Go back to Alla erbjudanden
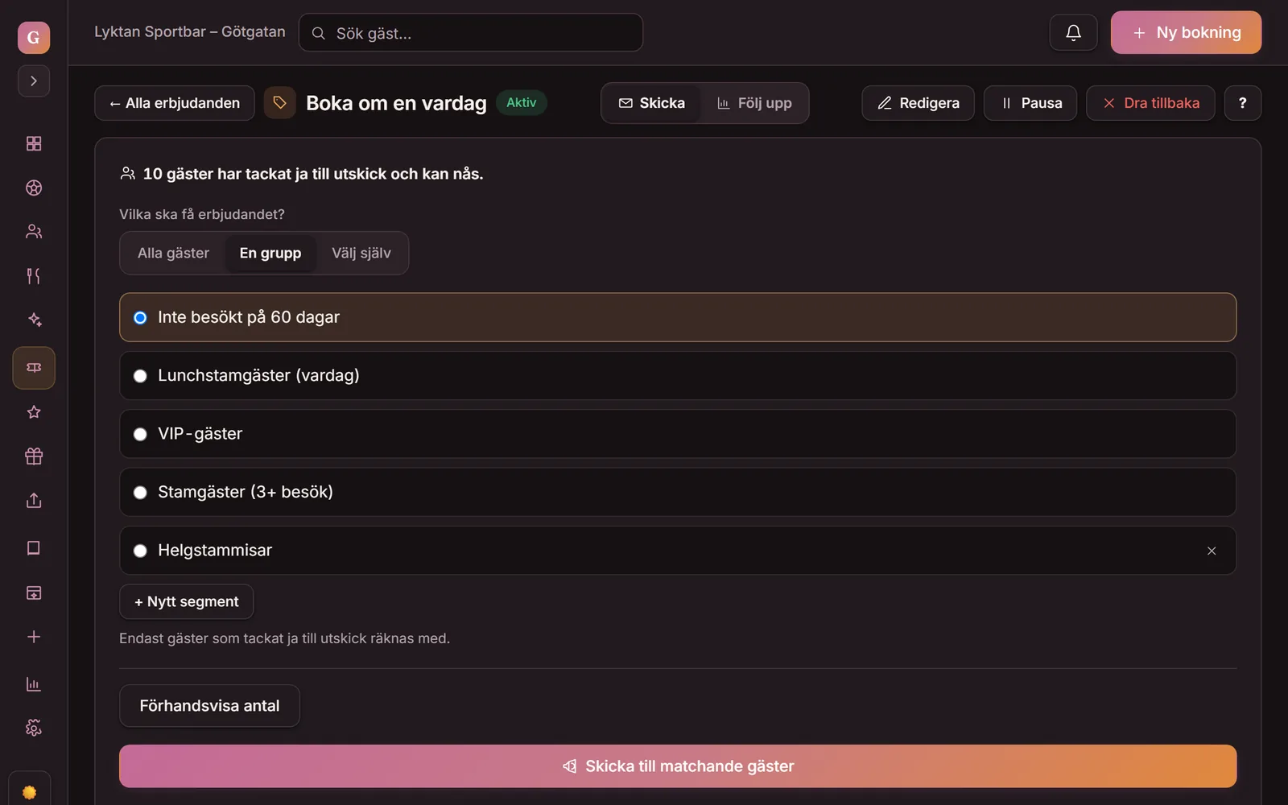 click(175, 103)
